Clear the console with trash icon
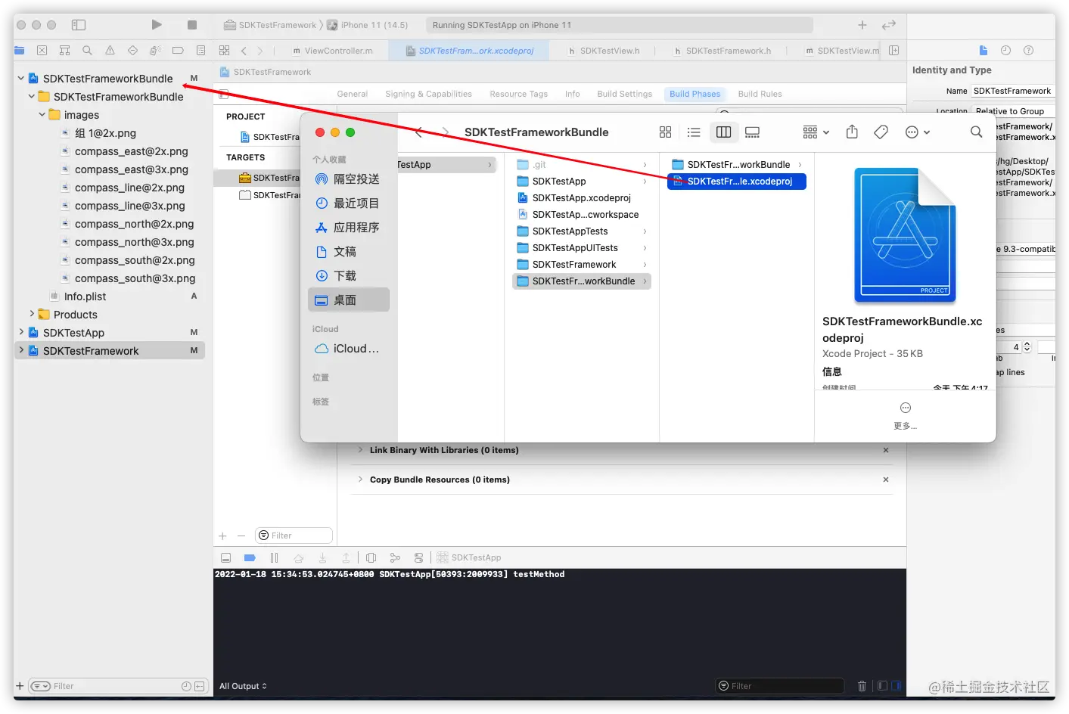Screen dimensions: 1069x714 (862, 686)
